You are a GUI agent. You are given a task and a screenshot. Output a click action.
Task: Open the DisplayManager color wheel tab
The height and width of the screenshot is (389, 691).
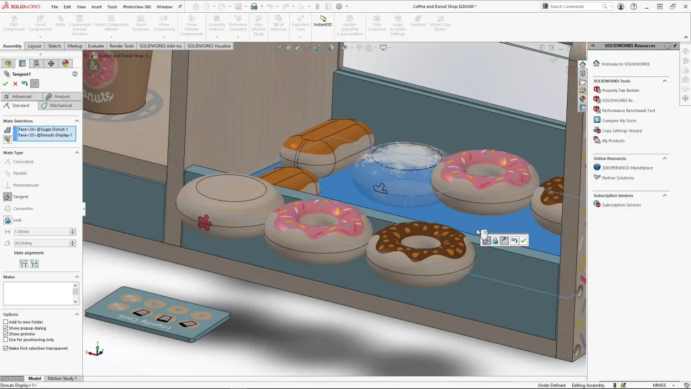coord(65,63)
